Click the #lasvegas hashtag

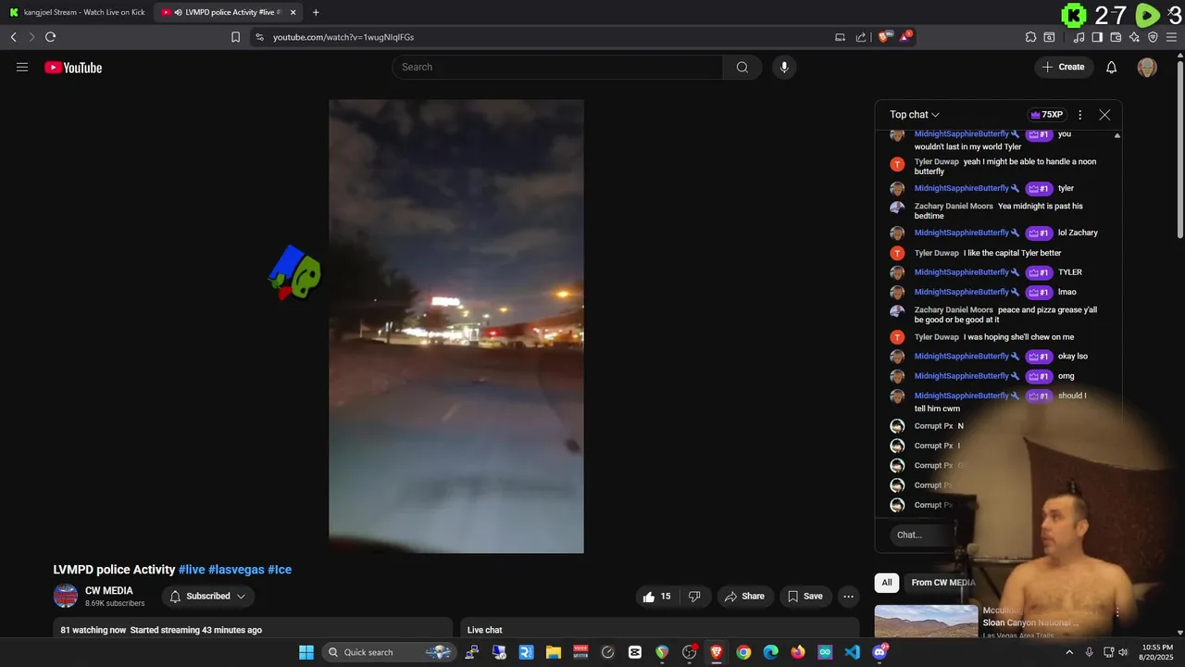tap(236, 570)
